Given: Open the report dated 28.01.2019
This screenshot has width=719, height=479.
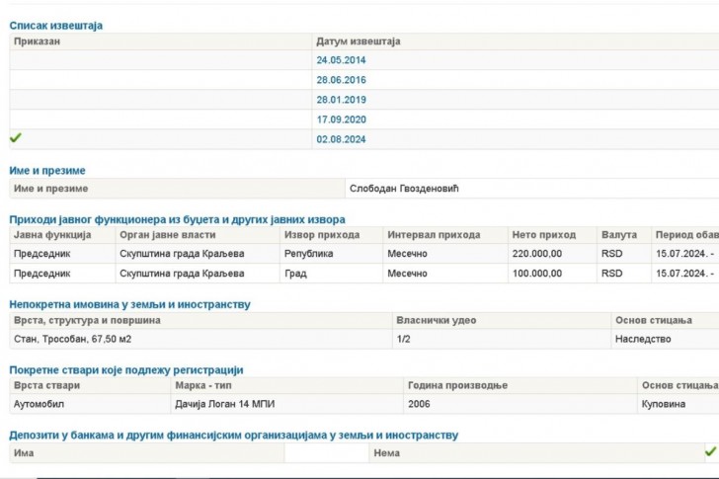Looking at the screenshot, I should (341, 100).
